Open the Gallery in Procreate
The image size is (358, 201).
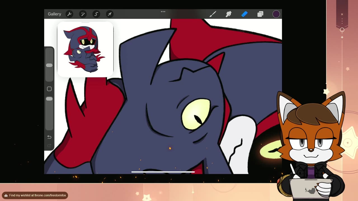54,14
